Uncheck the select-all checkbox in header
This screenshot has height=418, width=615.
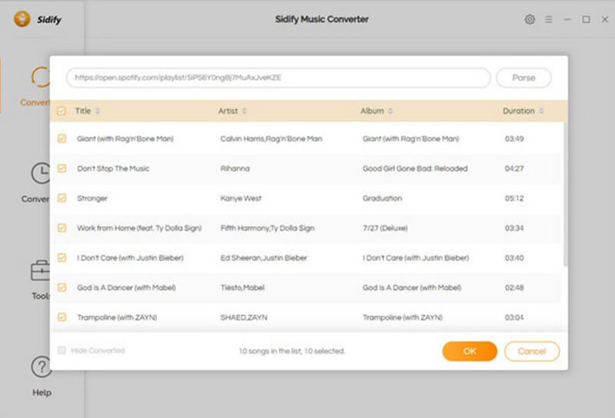pos(61,111)
